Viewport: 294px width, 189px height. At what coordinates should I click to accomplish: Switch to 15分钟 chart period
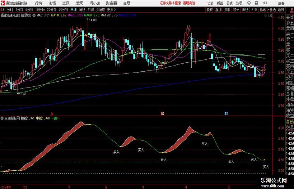tap(40, 10)
